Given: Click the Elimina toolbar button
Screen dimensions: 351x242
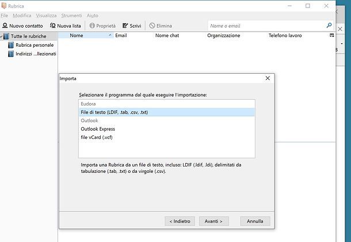Looking at the screenshot, I should [x=161, y=26].
